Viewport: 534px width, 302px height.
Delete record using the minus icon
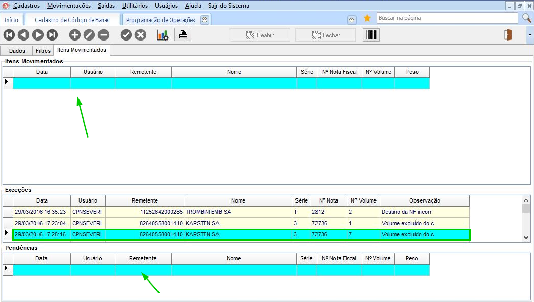[x=104, y=35]
